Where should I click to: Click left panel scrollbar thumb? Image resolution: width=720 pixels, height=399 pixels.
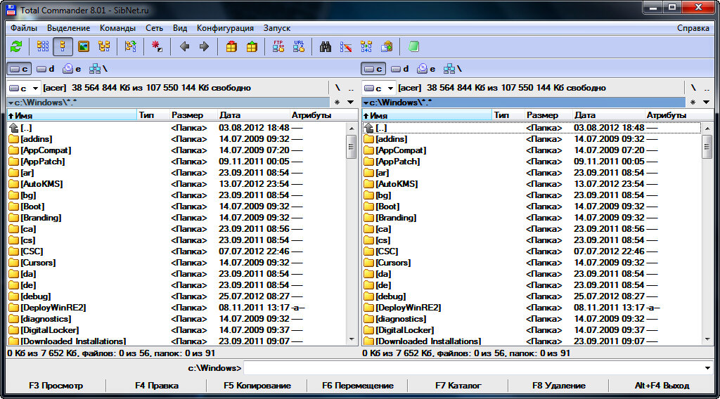[352, 147]
